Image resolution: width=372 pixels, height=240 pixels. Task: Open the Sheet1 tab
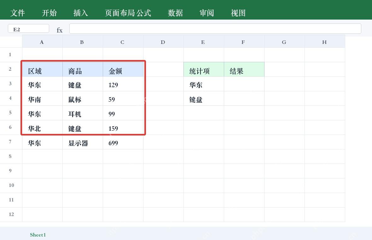click(38, 235)
